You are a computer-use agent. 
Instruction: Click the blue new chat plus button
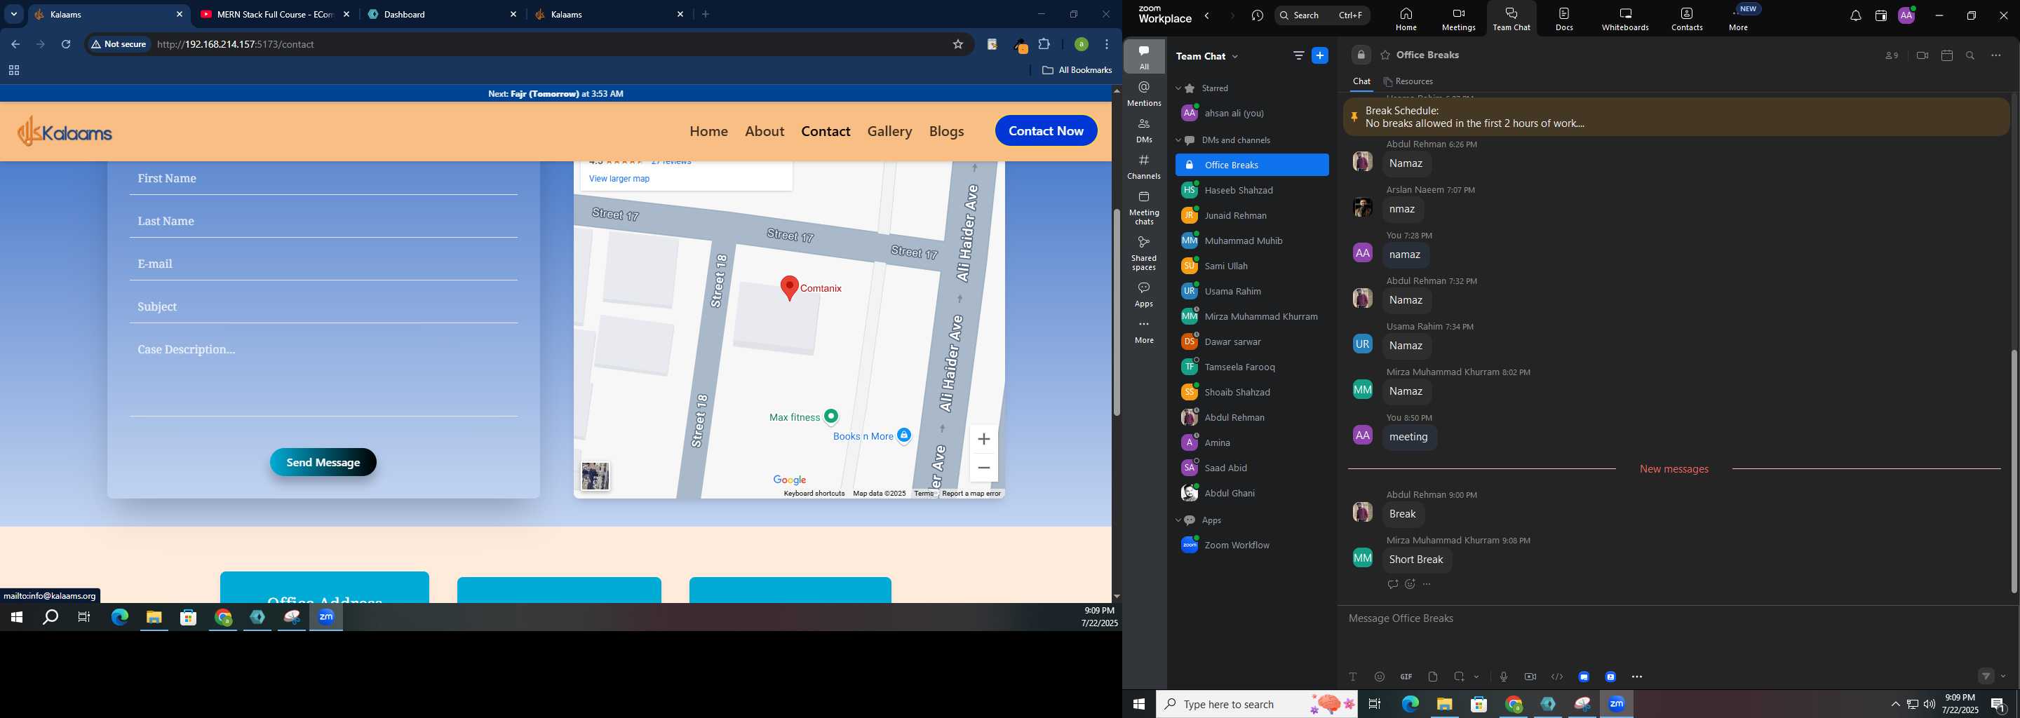[x=1320, y=55]
